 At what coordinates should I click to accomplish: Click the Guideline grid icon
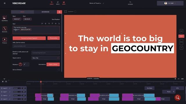66,12
